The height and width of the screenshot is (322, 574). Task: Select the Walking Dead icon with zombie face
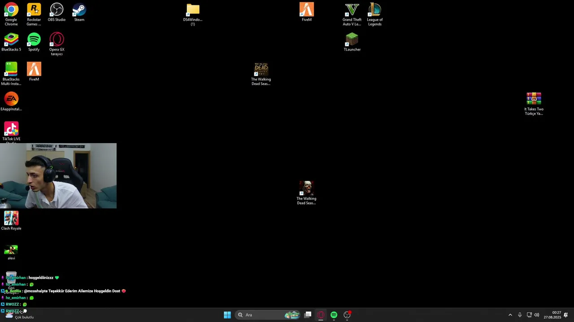click(x=306, y=193)
